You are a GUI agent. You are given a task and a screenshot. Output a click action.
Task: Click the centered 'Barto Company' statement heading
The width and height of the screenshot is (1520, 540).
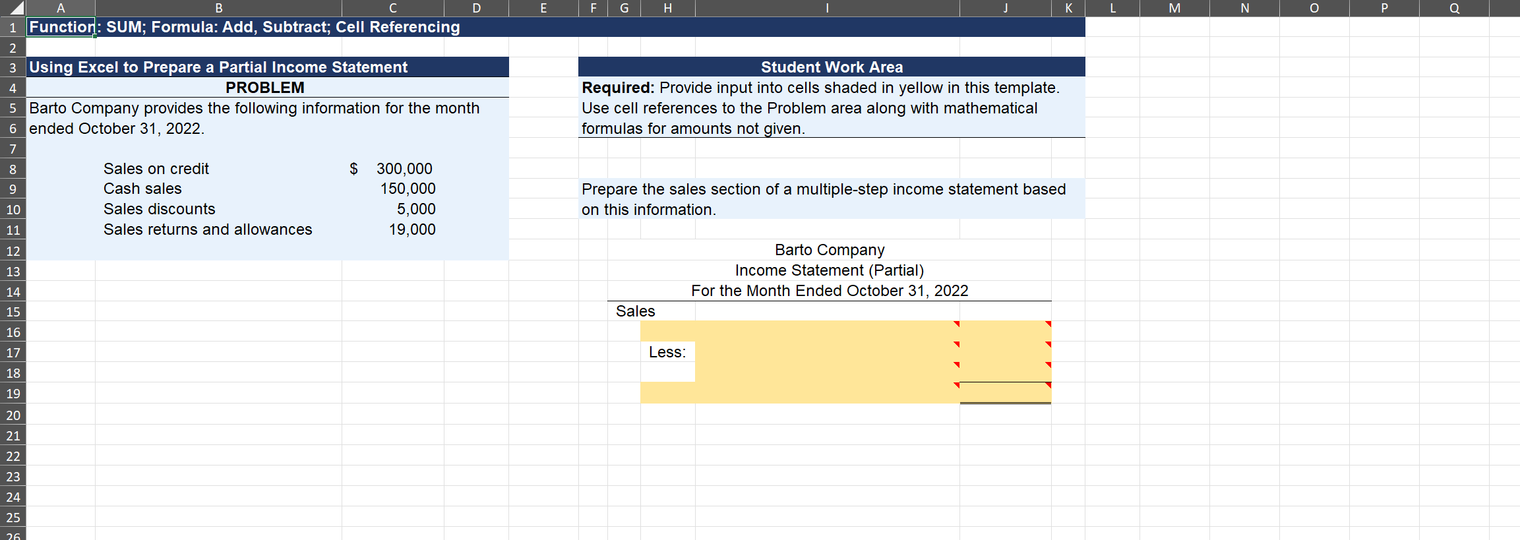pyautogui.click(x=830, y=250)
